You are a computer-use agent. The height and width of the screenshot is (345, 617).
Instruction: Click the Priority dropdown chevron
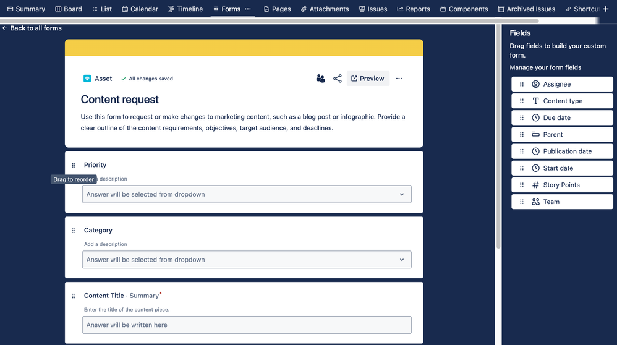(402, 194)
